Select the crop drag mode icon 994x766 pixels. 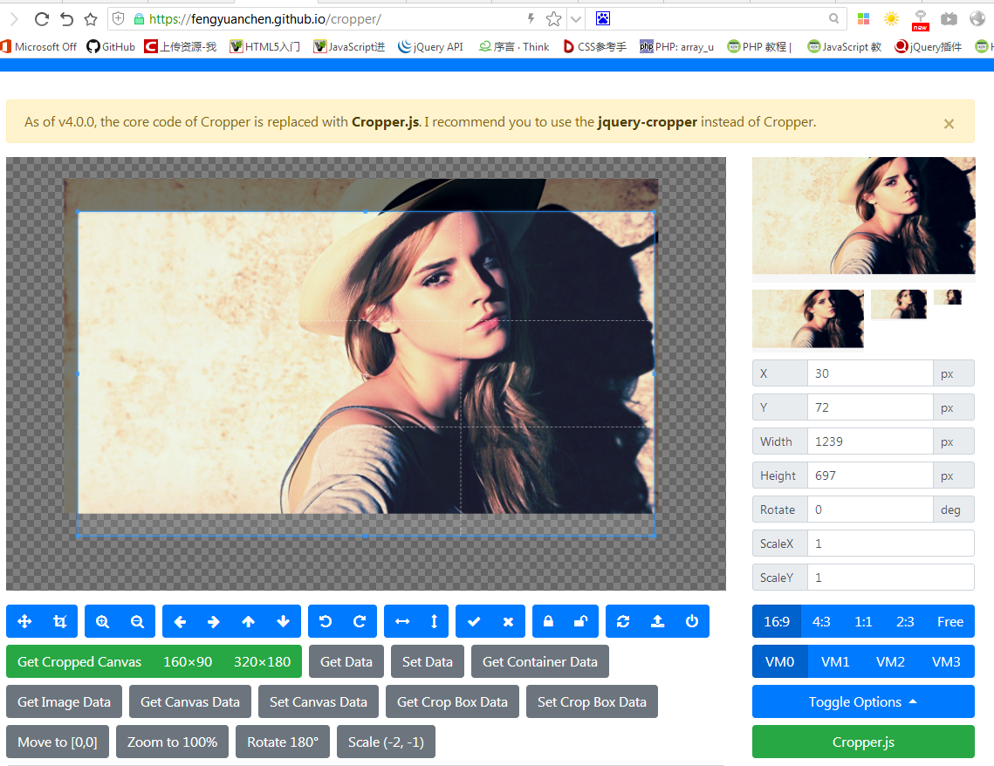(x=59, y=621)
